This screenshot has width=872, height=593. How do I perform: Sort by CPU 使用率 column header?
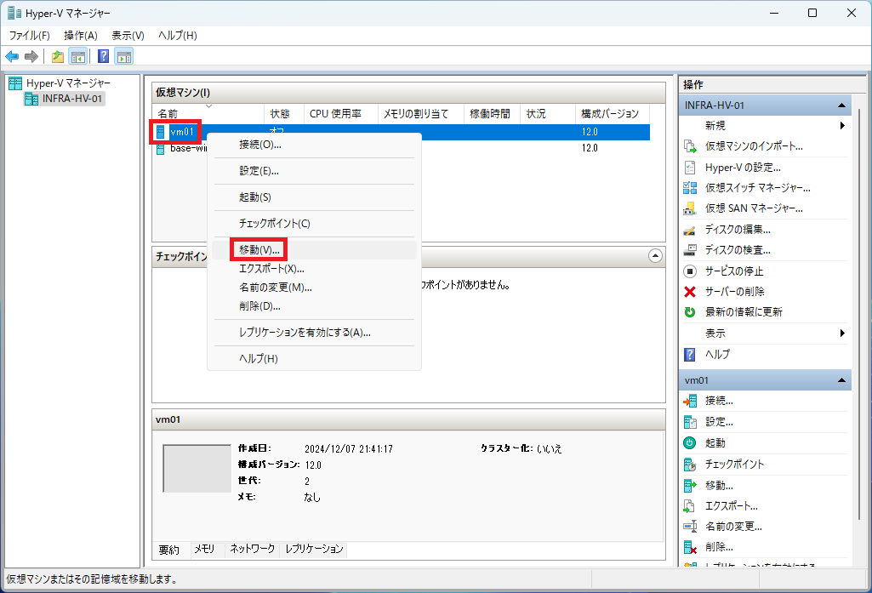tap(341, 113)
